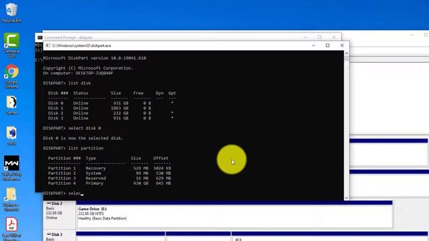Click the 'list partition' command text
The image size is (429, 241).
(86, 148)
